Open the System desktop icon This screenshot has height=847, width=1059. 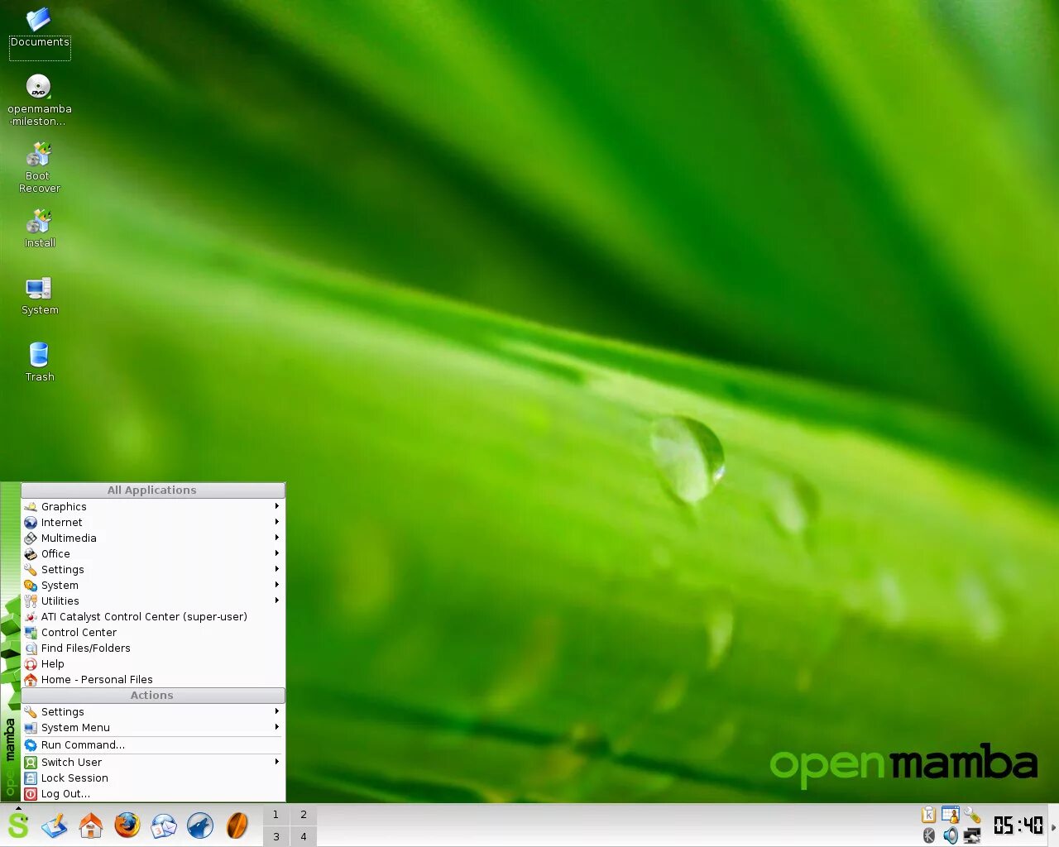39,295
